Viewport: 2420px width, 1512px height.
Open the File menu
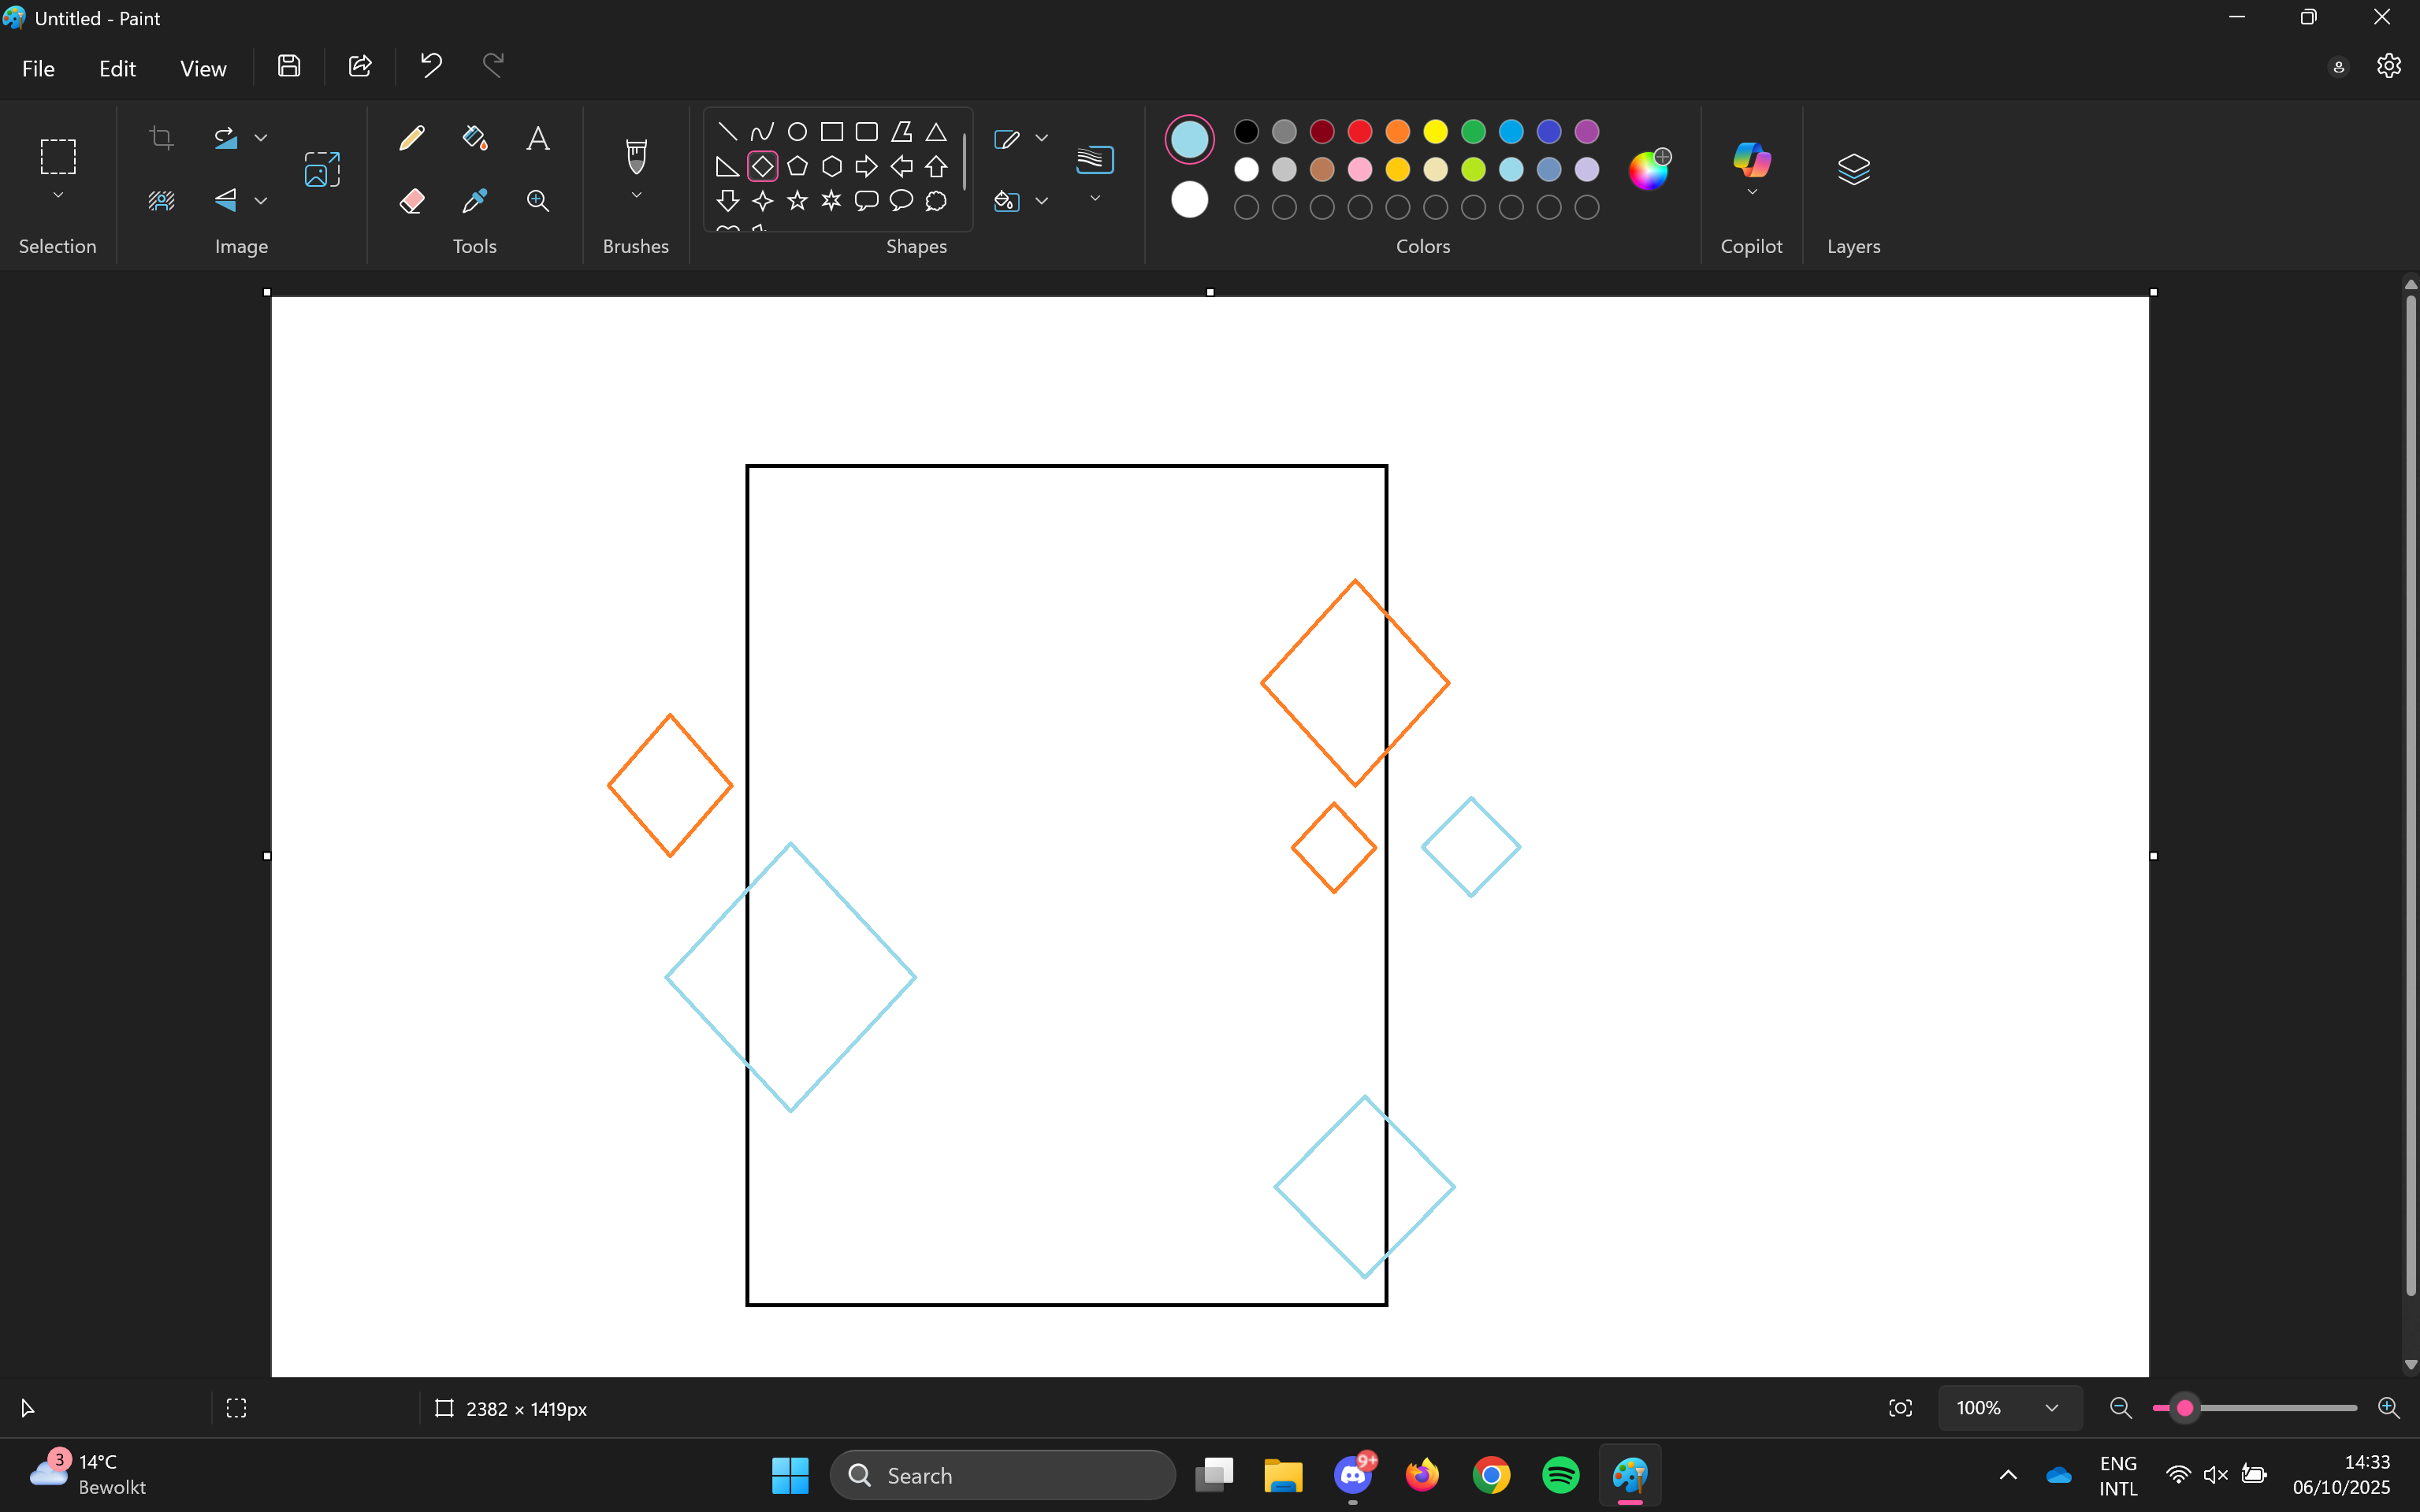pyautogui.click(x=38, y=68)
